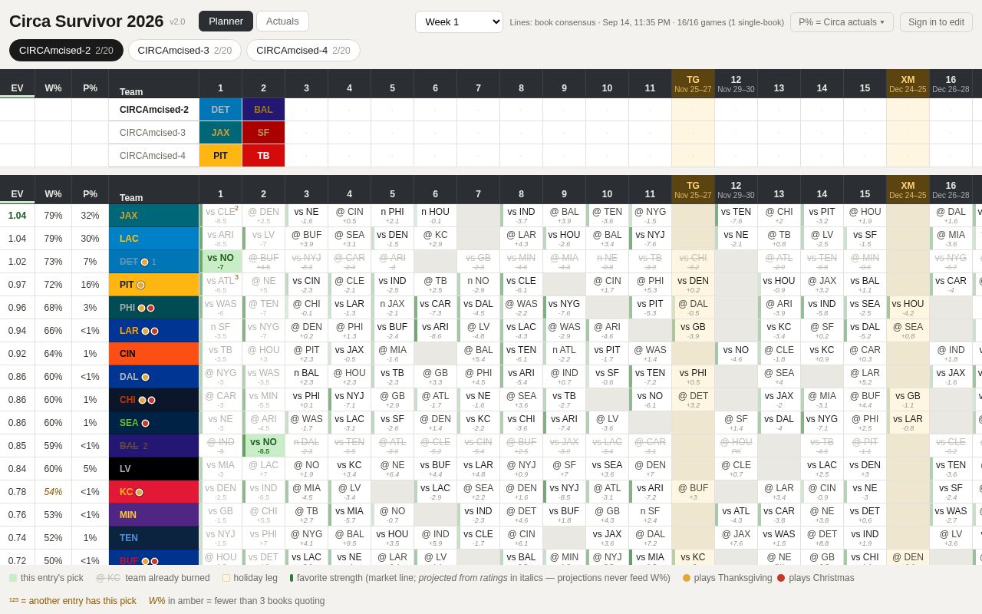Click the highlighted vs NO -7 pick in DET row
The height and width of the screenshot is (614, 982).
[220, 262]
